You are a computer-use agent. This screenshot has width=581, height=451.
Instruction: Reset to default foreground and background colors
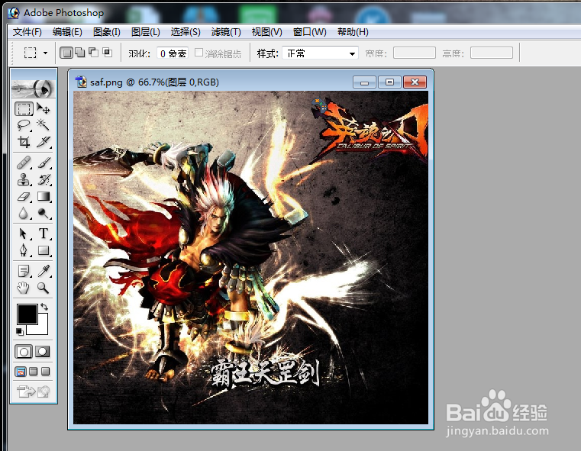click(20, 332)
